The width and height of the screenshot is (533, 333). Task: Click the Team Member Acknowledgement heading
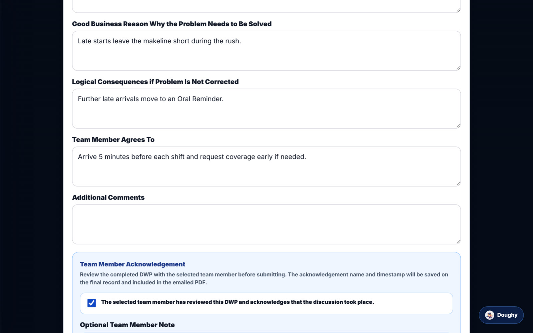pos(133,264)
